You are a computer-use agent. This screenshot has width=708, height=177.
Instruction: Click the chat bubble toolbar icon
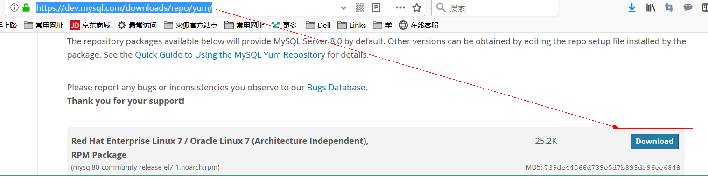click(687, 7)
